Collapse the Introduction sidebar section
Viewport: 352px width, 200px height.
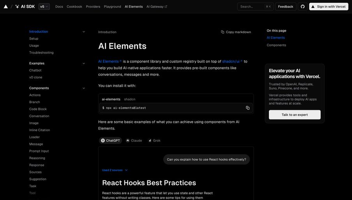(84, 32)
